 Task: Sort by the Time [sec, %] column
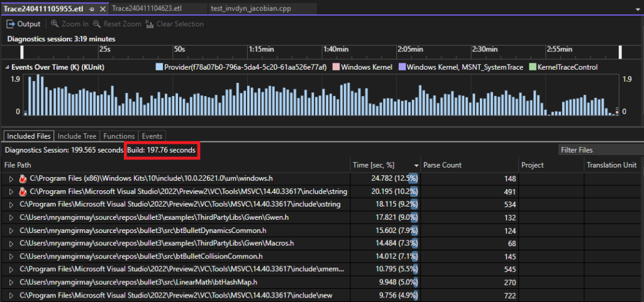point(374,165)
